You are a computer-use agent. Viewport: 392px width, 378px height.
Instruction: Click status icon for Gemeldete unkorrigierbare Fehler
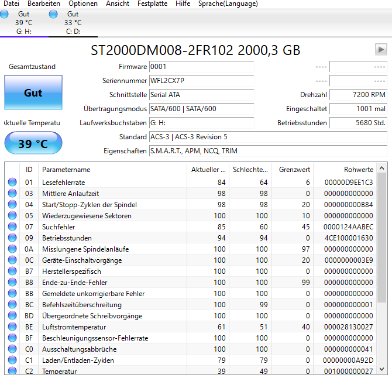pyautogui.click(x=12, y=294)
